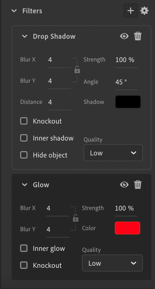Screen dimensions: 155x289
Task: Add a new filter with the plus icon
Action: click(131, 11)
